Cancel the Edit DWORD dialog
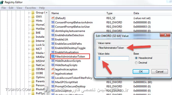The height and width of the screenshot is (95, 172). click(160, 72)
